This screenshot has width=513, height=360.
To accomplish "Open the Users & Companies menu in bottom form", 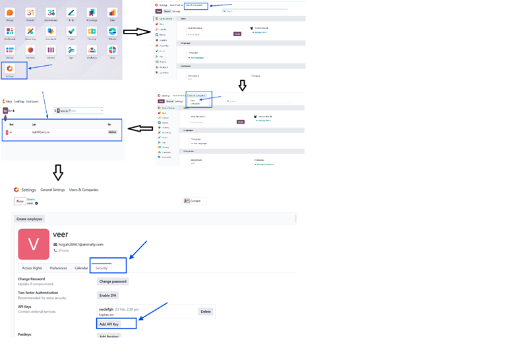I will pos(84,190).
